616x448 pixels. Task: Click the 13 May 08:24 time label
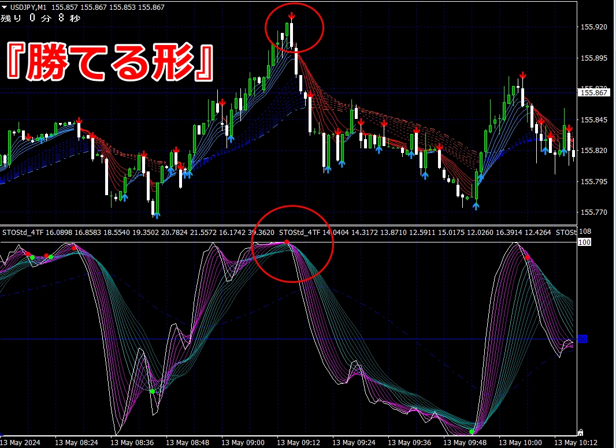pos(76,442)
